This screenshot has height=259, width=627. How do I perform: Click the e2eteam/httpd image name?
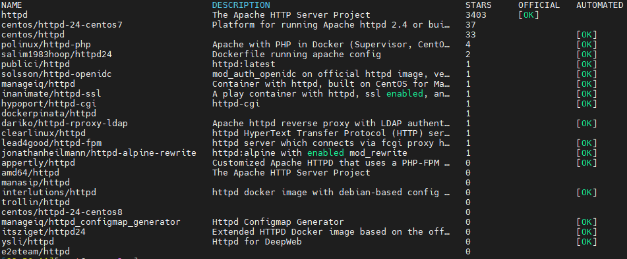36,252
